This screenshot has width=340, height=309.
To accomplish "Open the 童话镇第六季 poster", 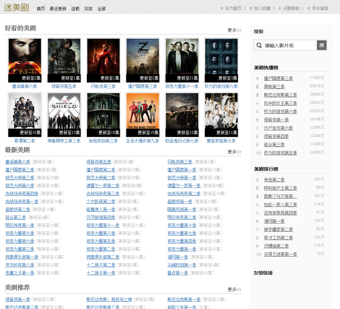I will (25, 60).
